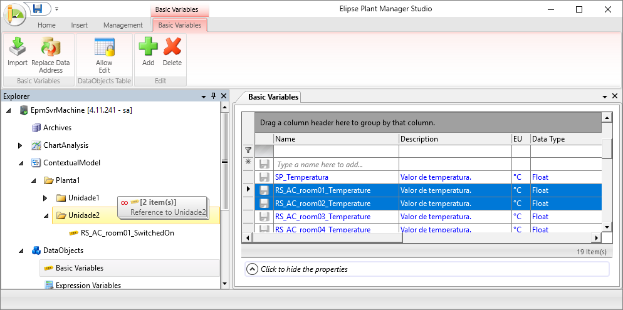The image size is (623, 310).
Task: Open the Insert ribbon tab
Action: click(79, 25)
